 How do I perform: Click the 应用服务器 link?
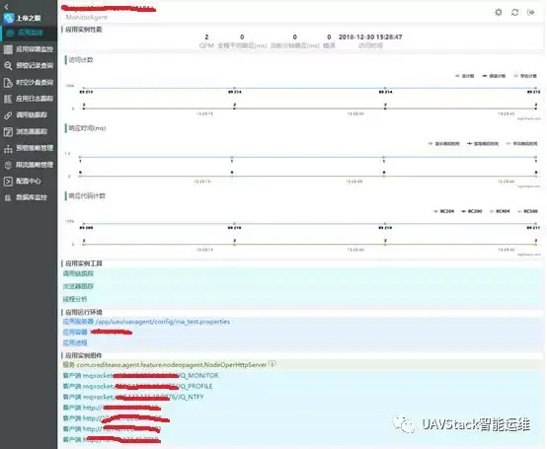click(78, 322)
